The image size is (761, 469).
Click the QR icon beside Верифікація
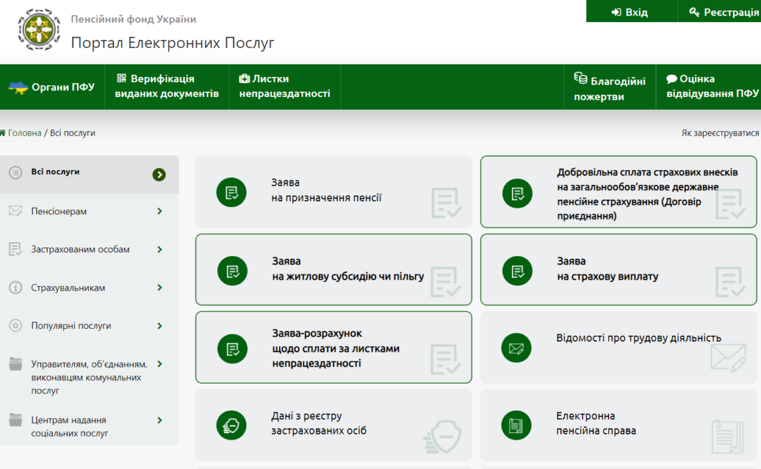pyautogui.click(x=121, y=78)
